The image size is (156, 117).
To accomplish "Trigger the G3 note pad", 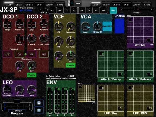I will tap(74, 10).
